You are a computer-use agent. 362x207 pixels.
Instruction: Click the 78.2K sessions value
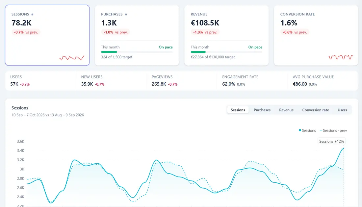coord(21,23)
